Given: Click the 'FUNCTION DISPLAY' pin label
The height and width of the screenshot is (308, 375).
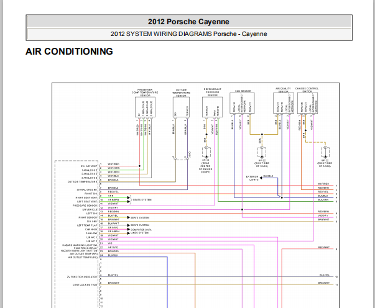Looking at the screenshot, I should pos(85,248).
